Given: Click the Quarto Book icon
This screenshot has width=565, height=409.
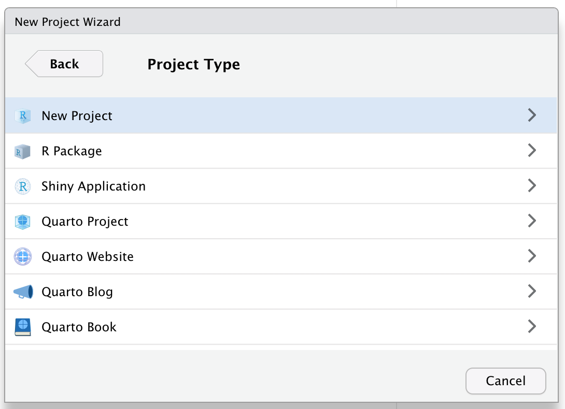Looking at the screenshot, I should coord(23,327).
